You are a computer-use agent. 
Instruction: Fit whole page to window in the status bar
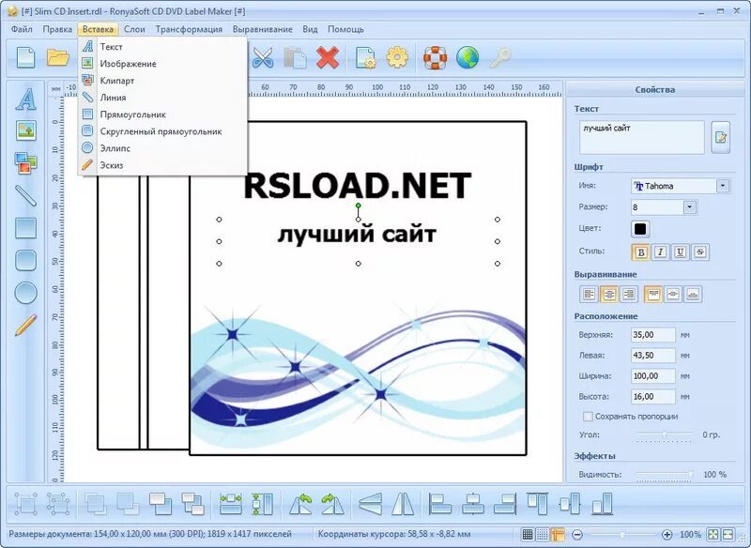713,535
